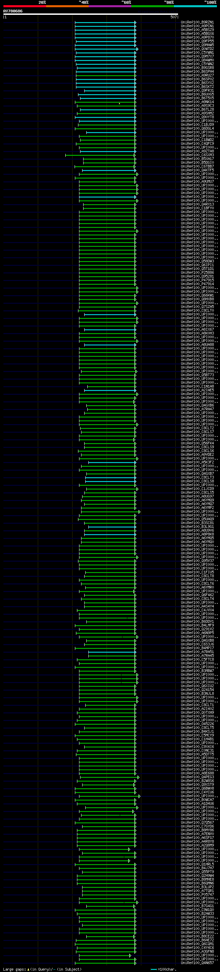Select the UniRef100_C1BJD9 label
This screenshot has height=972, width=220.
click(197, 125)
